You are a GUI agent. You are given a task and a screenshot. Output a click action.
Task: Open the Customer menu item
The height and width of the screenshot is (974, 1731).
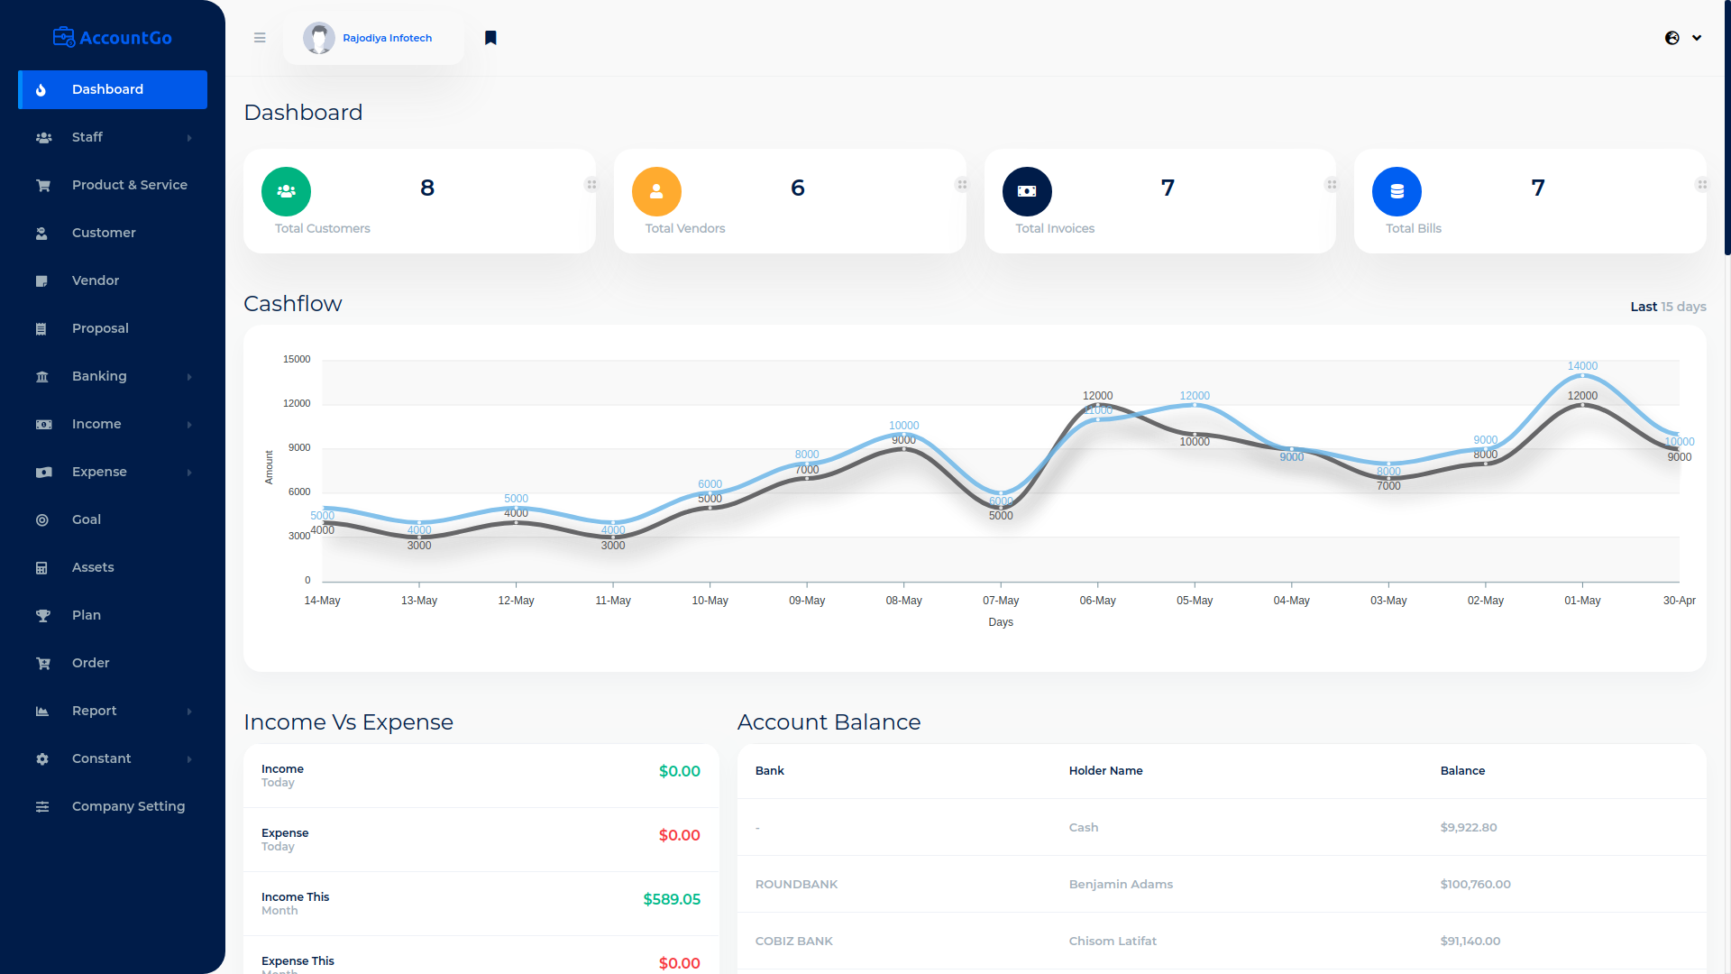click(x=104, y=233)
